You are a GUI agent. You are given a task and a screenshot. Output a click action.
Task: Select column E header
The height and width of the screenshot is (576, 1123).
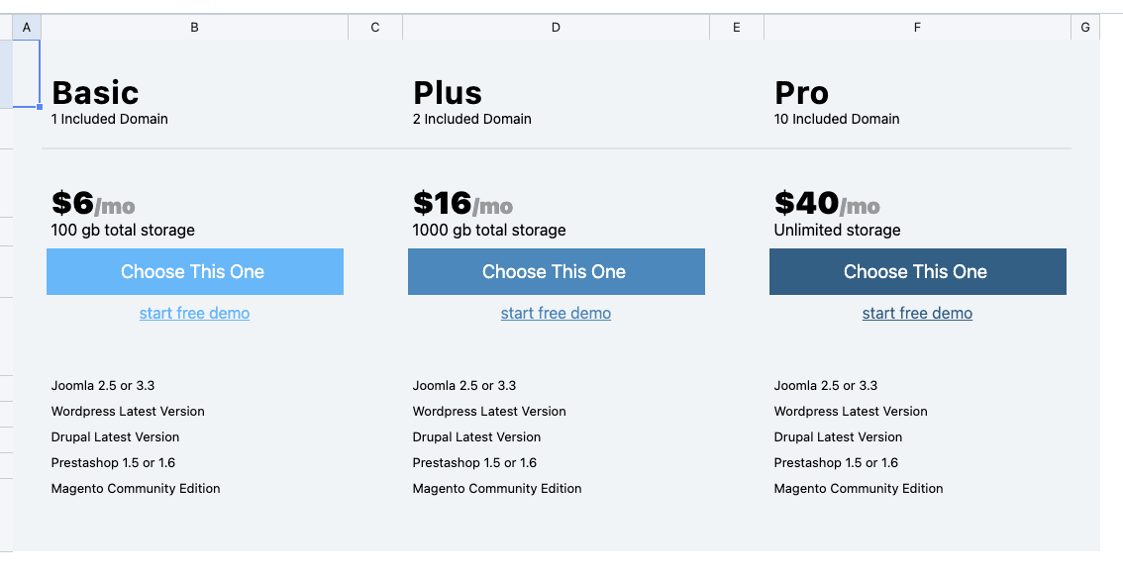coord(737,28)
